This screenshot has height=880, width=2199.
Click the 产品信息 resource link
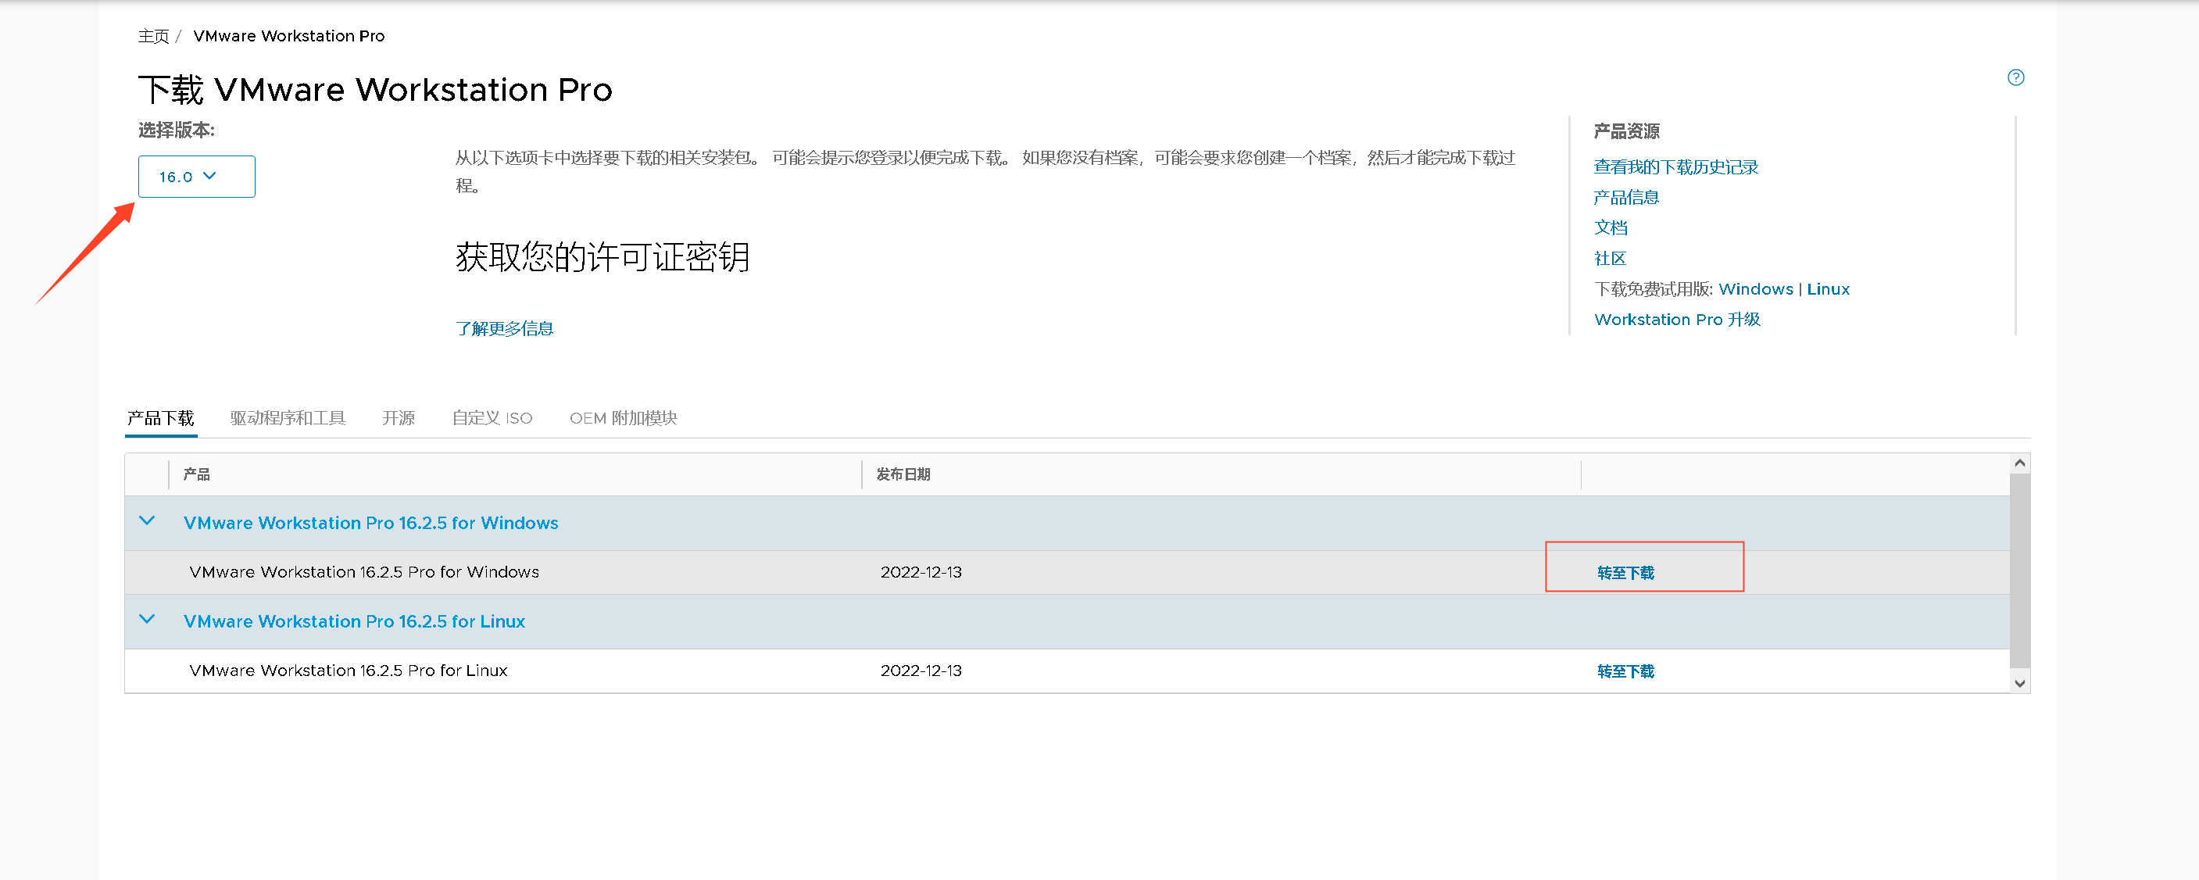(1625, 198)
